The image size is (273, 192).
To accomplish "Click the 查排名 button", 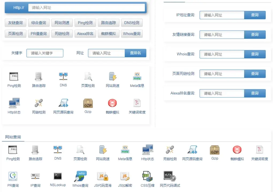I will [x=135, y=53].
